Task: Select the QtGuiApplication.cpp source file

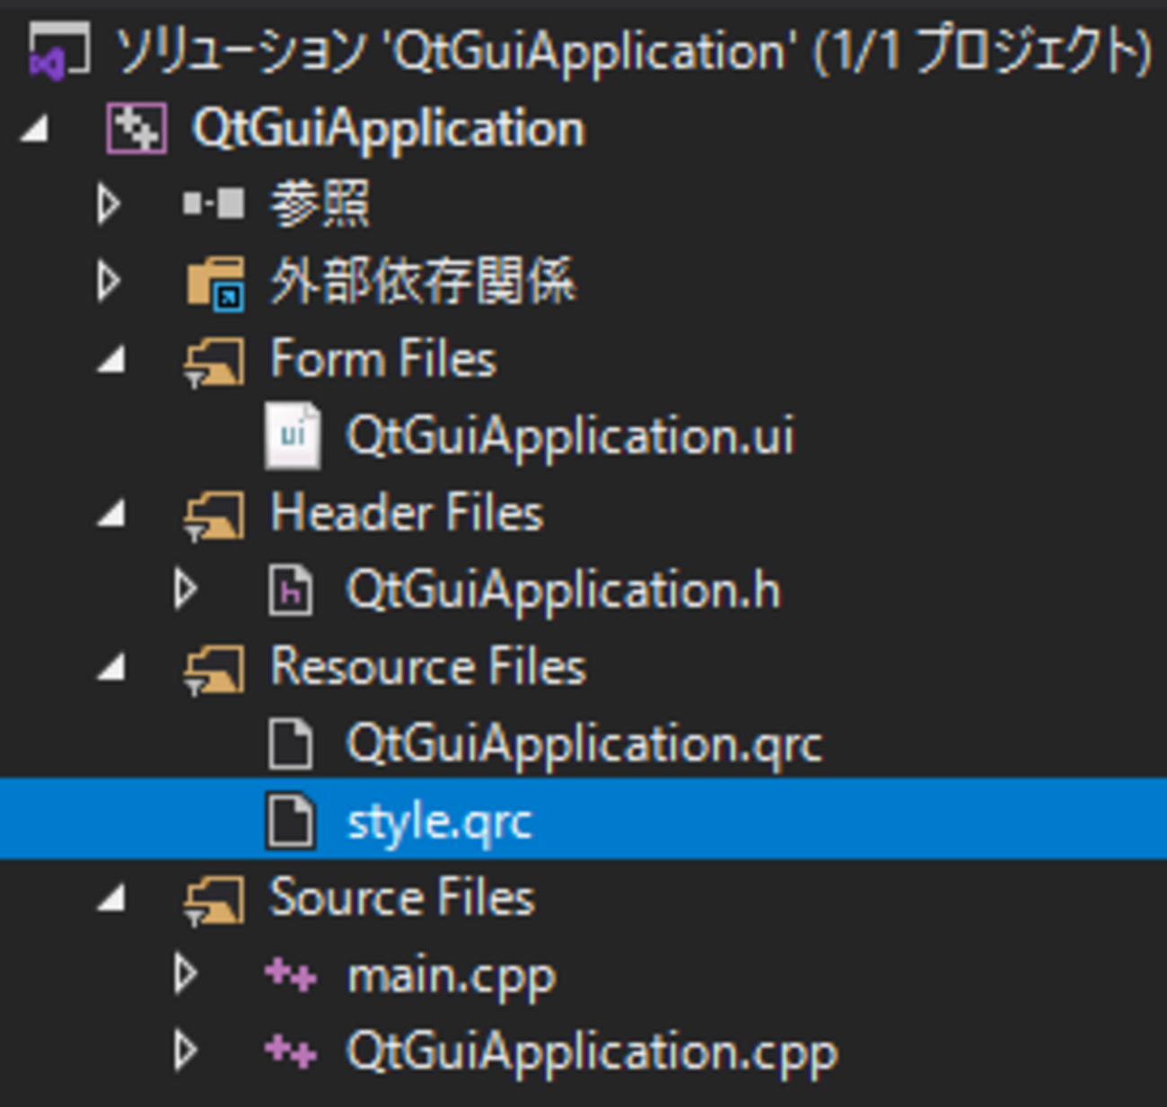Action: point(592,1051)
